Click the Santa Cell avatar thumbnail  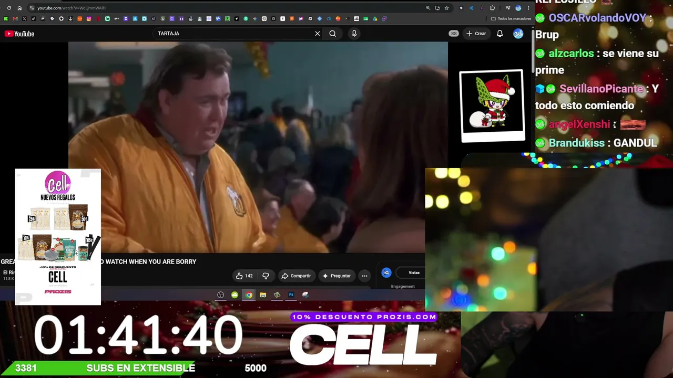[492, 106]
